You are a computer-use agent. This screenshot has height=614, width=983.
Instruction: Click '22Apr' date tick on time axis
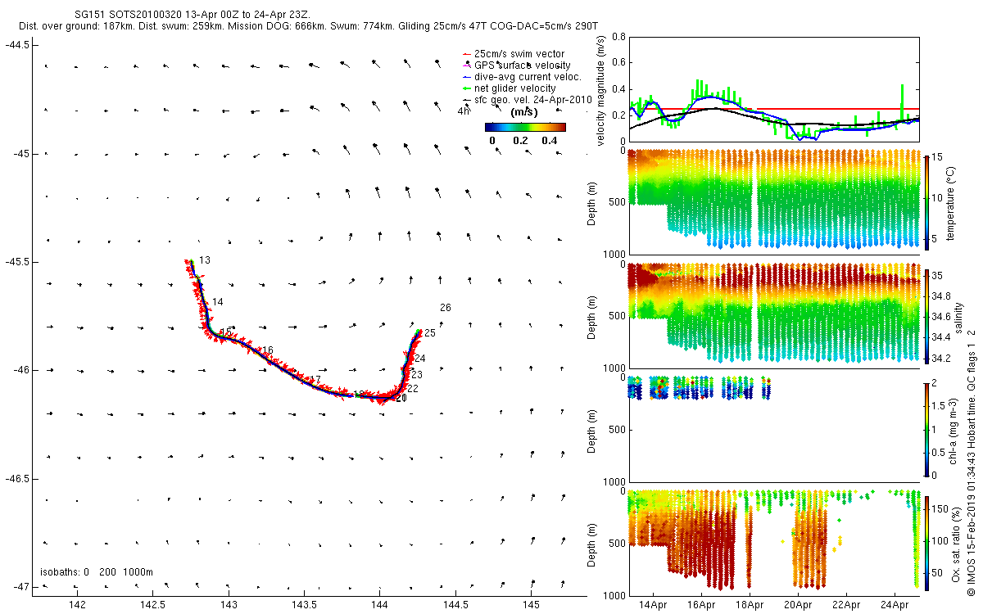coord(847,605)
